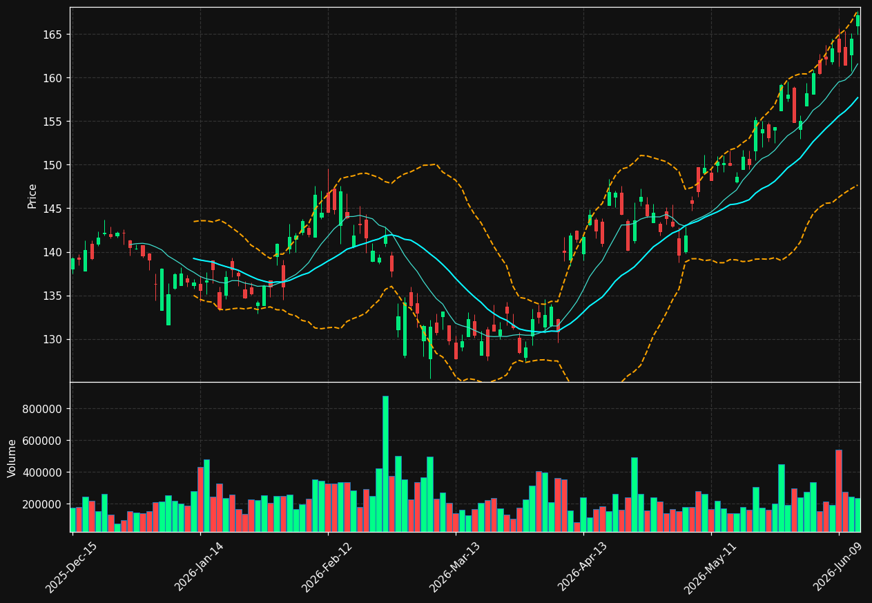Click the 2025-Dec-15 date label
This screenshot has width=872, height=603.
[72, 566]
